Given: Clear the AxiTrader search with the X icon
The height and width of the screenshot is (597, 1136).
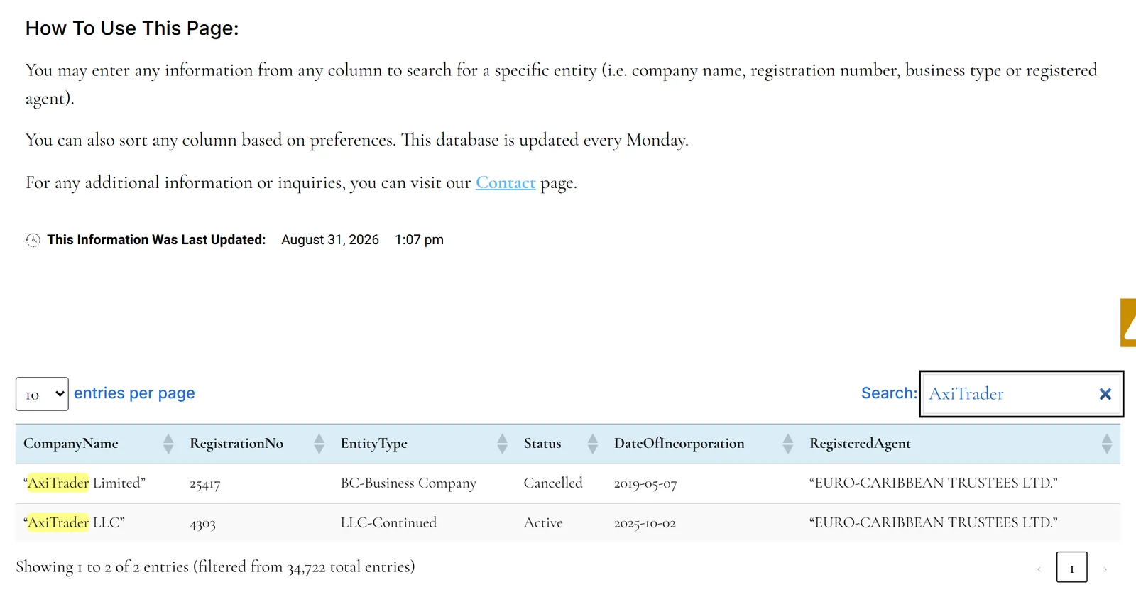Looking at the screenshot, I should 1105,394.
